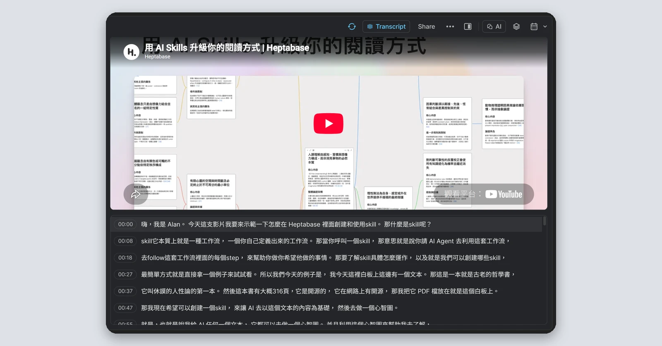Image resolution: width=662 pixels, height=346 pixels.
Task: Click the Heptabase channel avatar
Action: point(132,52)
